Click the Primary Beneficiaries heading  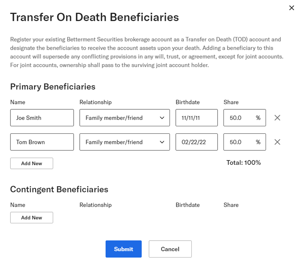click(53, 87)
